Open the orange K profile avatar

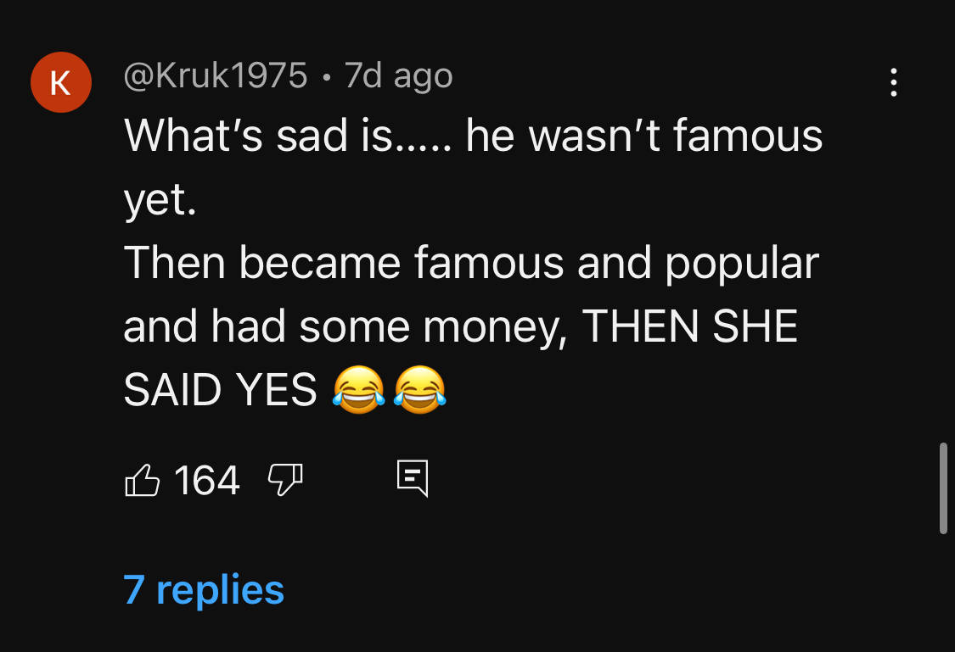tap(61, 82)
